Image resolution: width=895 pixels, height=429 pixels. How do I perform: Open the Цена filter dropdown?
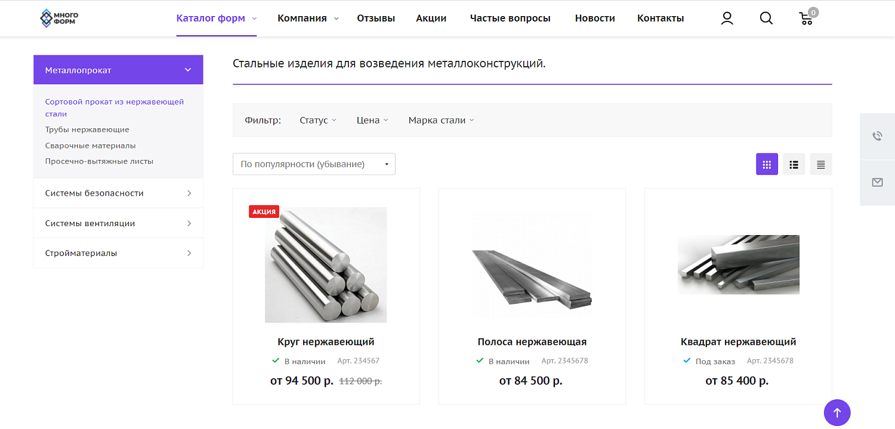[x=372, y=119]
